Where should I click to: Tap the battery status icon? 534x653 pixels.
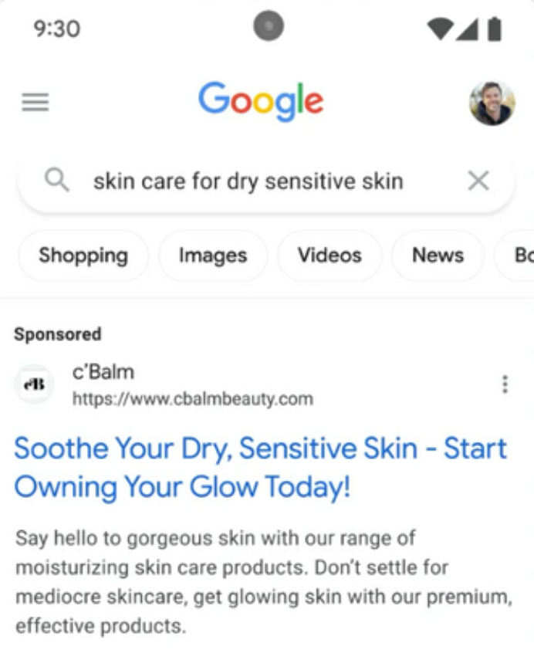pyautogui.click(x=495, y=29)
